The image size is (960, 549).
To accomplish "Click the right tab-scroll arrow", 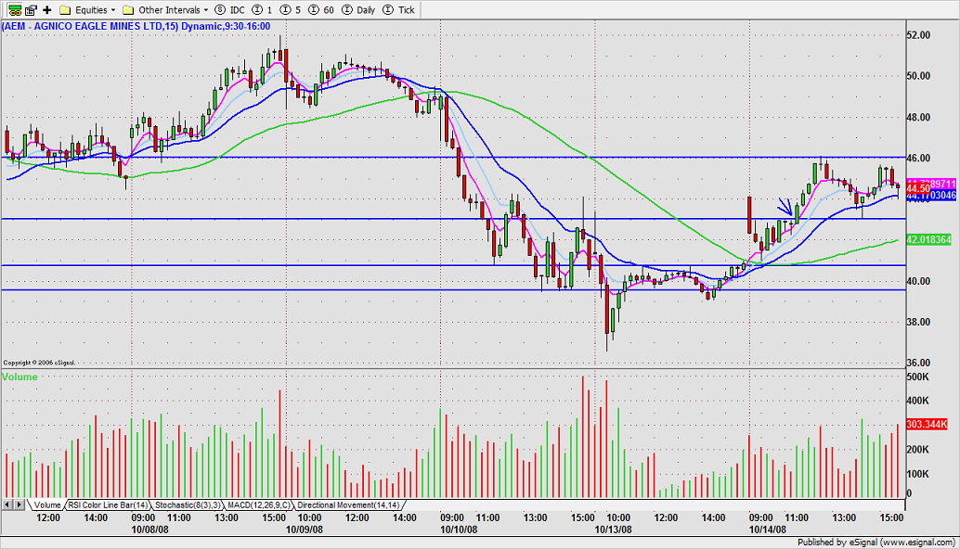I will 19,505.
